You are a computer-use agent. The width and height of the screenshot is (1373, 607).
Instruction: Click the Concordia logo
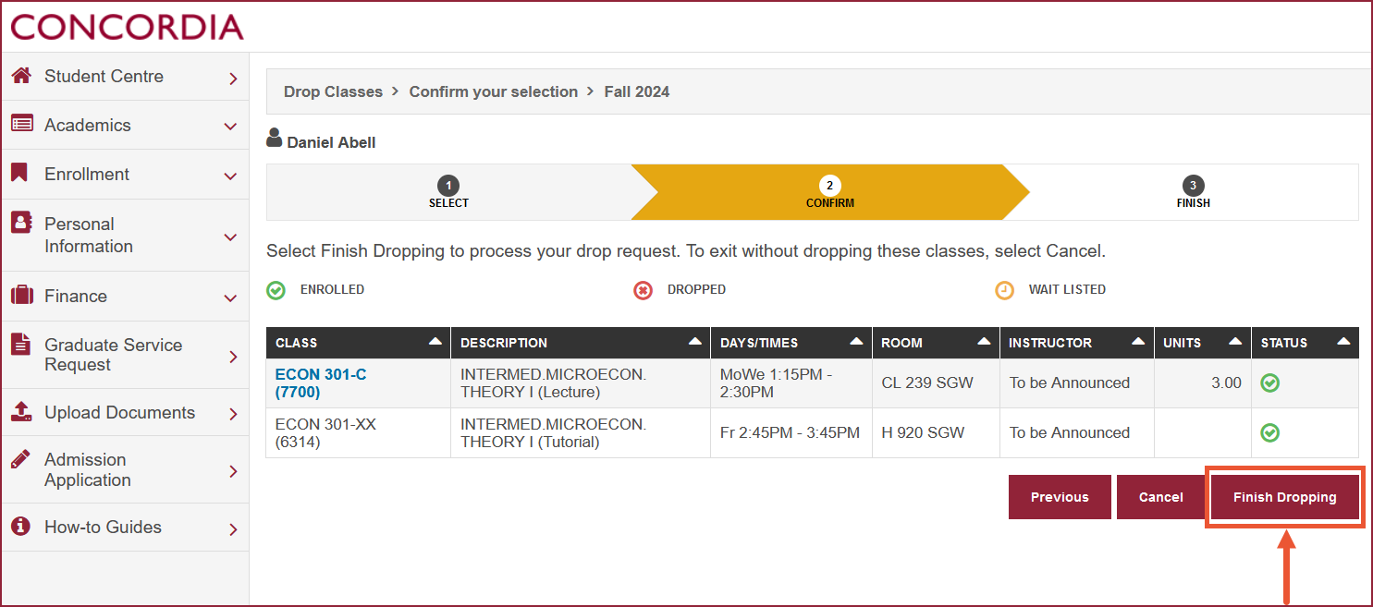128,27
